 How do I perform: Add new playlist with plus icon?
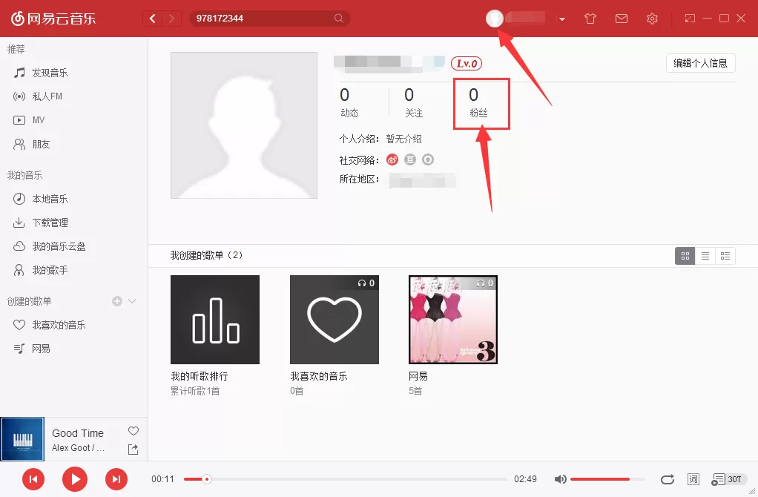coord(117,301)
